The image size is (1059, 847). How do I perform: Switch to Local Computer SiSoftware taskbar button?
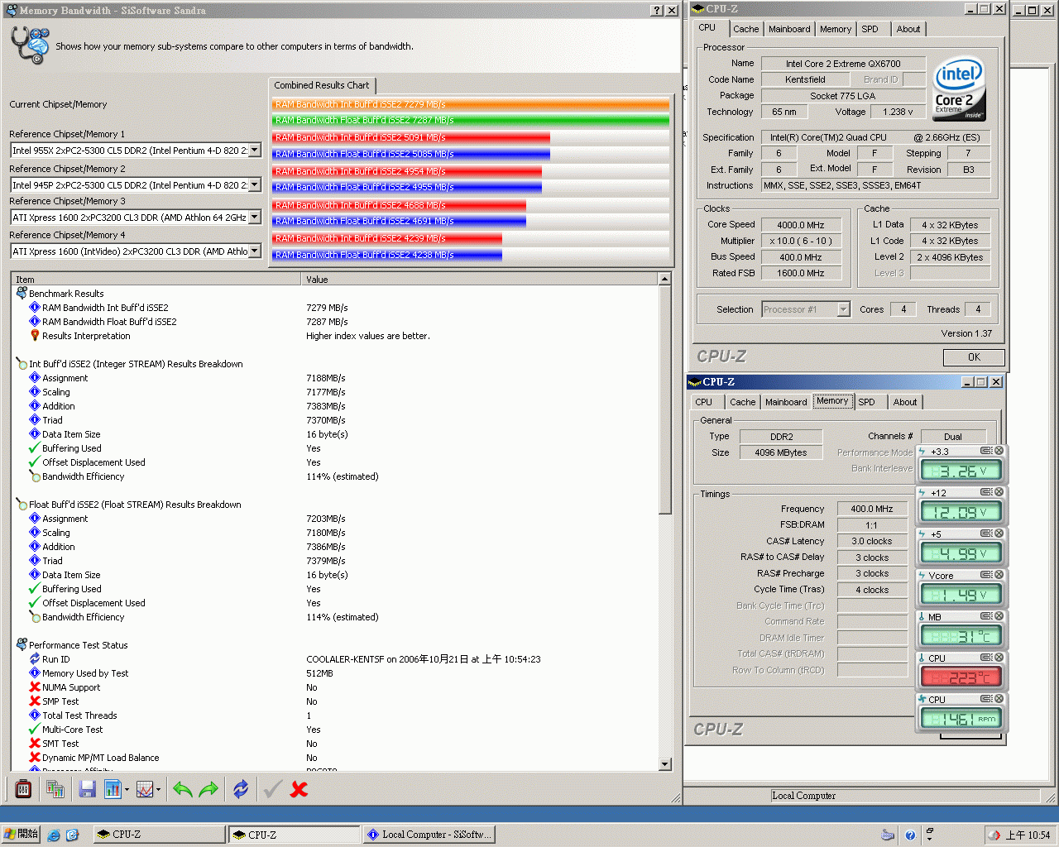point(429,835)
